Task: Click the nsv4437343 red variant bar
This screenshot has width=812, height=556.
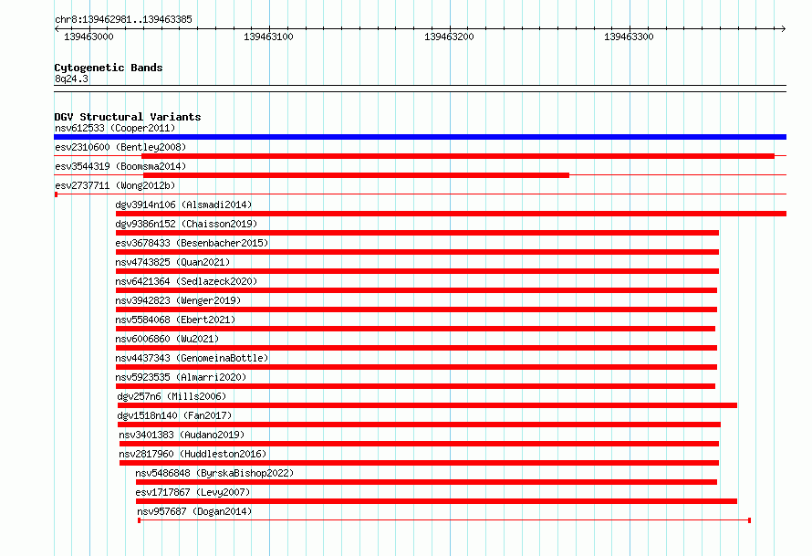Action: tap(416, 367)
